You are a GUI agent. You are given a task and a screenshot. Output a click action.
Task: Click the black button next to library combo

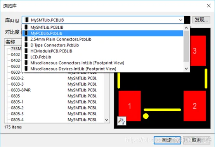(x=187, y=20)
